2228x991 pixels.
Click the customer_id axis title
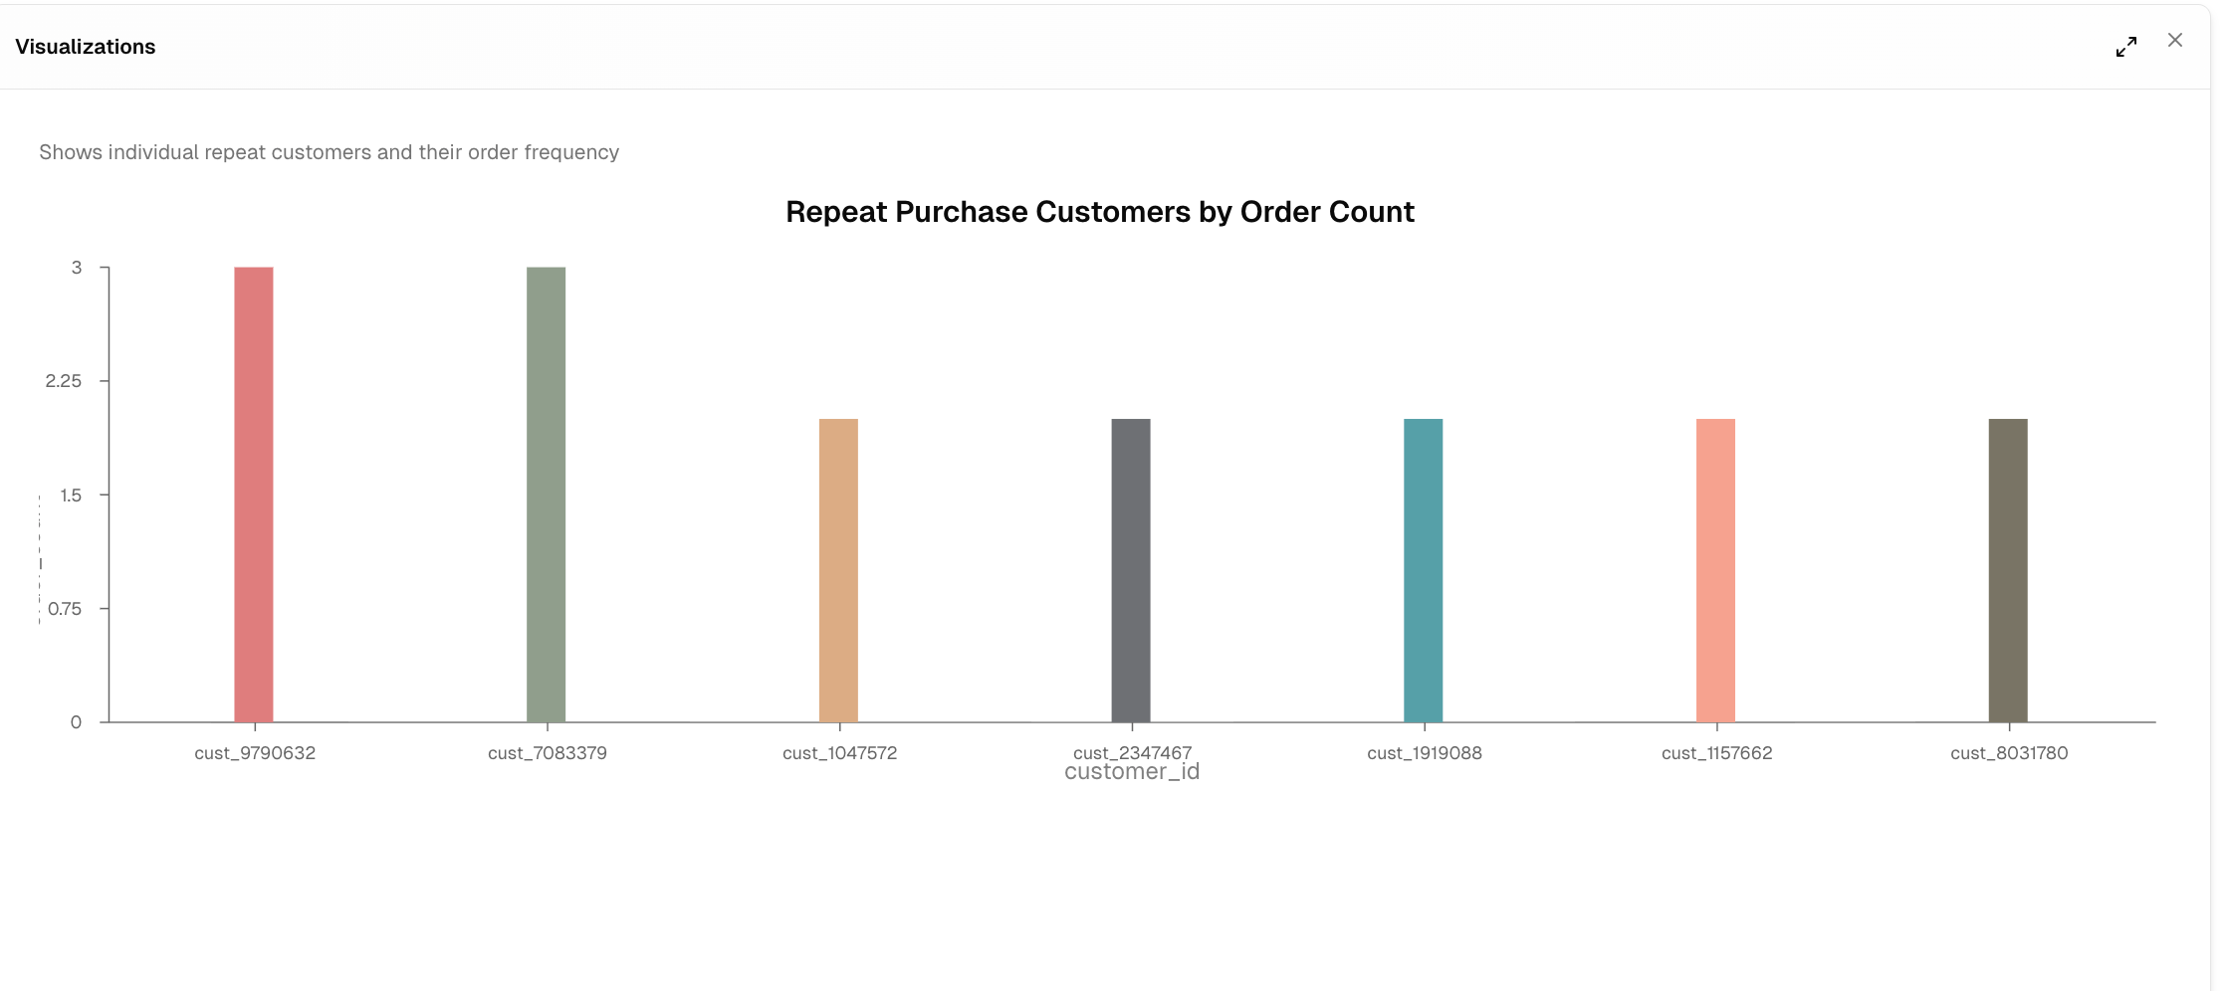[1132, 772]
